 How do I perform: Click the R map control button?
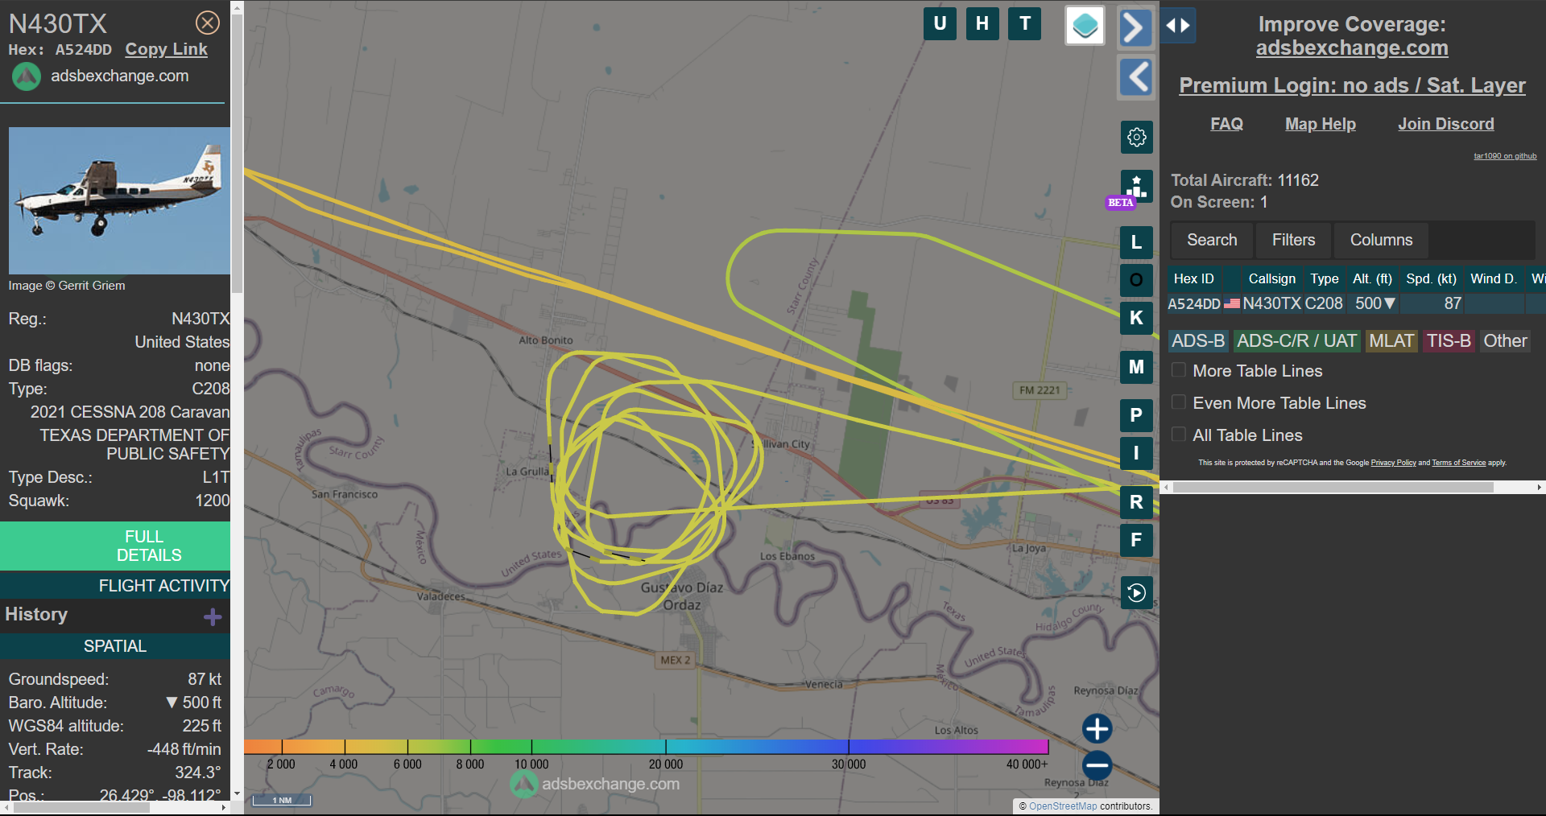1136,502
